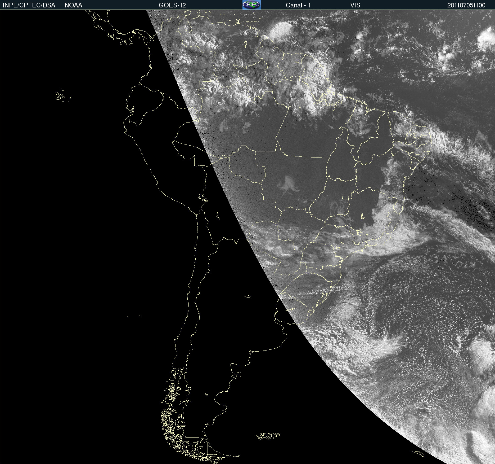Viewport: 495px width, 464px height.
Task: Click the 201107051100 timestamp
Action: click(x=466, y=5)
